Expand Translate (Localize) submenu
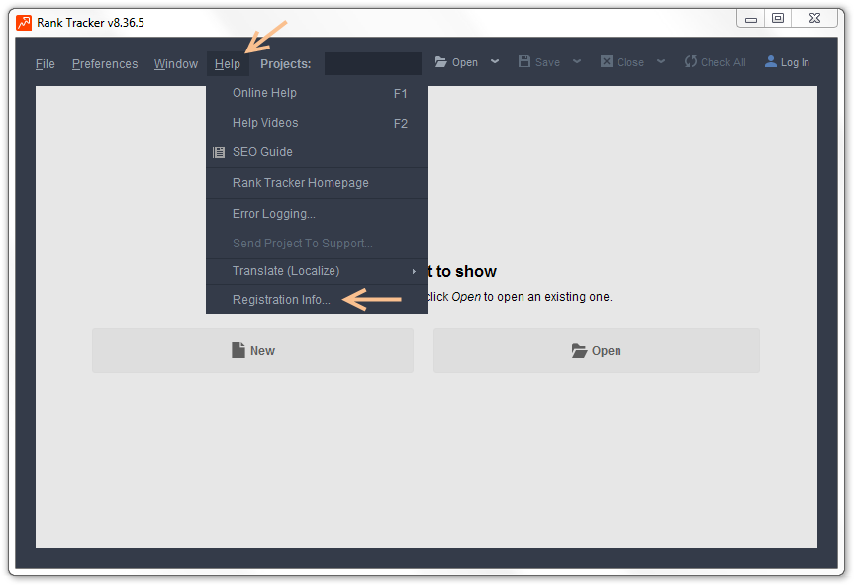The image size is (856, 587). point(317,271)
